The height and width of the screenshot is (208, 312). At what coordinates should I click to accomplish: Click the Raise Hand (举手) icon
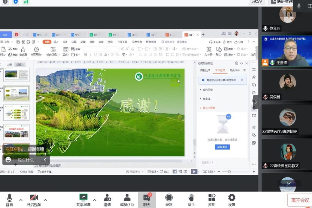[191, 197]
